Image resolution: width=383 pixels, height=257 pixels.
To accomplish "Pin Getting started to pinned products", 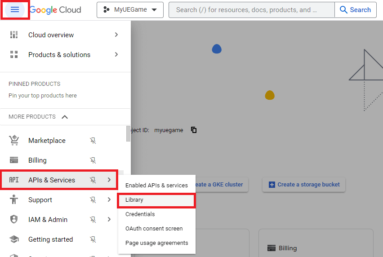I will (93, 239).
